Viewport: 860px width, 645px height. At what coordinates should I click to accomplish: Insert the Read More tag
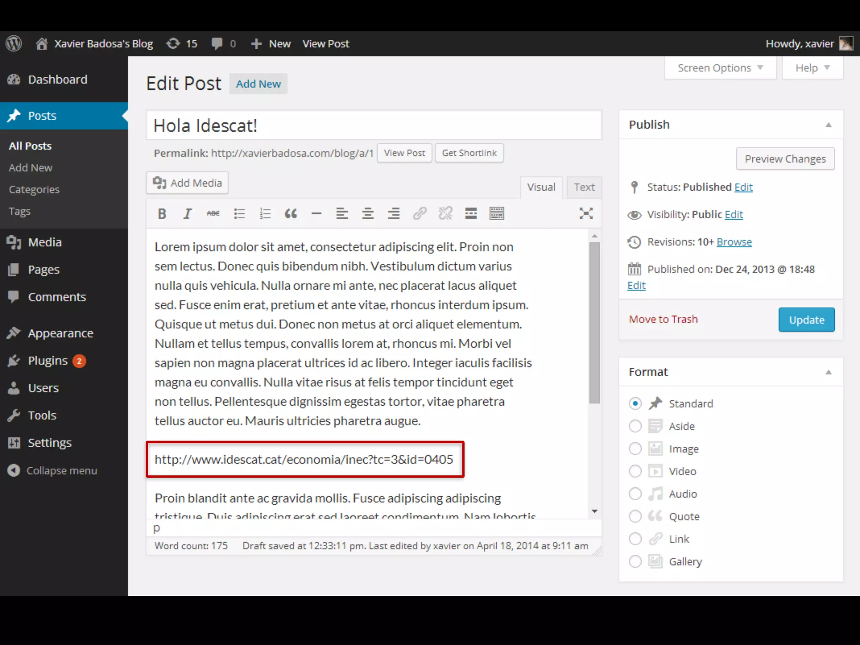pyautogui.click(x=471, y=214)
